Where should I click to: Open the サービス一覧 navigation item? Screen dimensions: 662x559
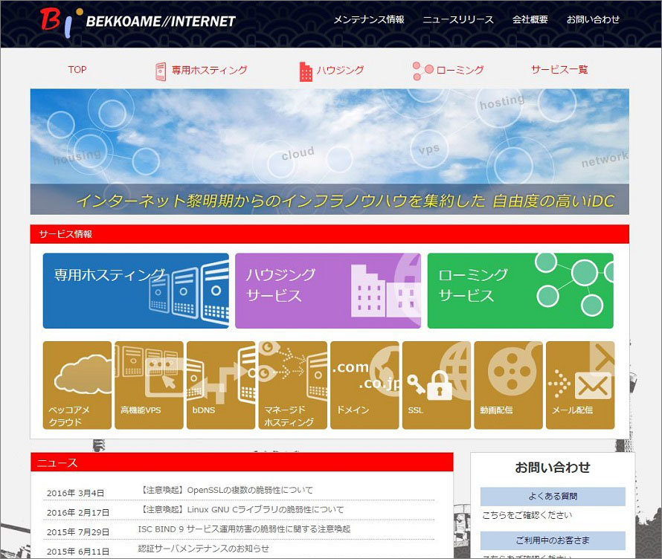pos(559,70)
